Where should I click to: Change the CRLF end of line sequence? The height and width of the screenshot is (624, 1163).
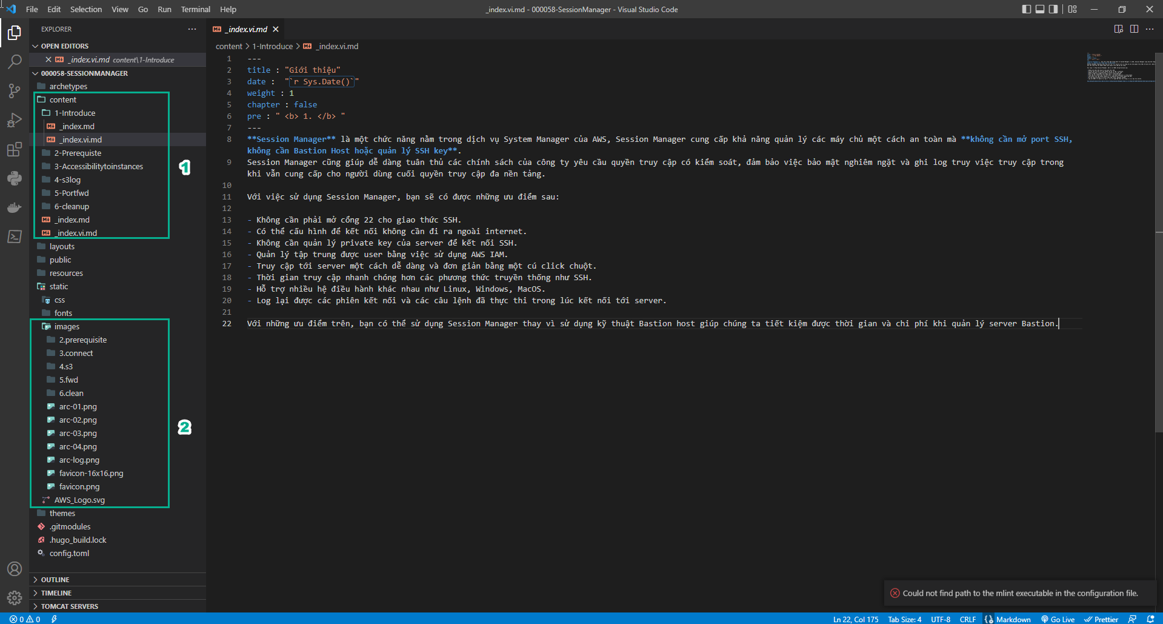[968, 619]
